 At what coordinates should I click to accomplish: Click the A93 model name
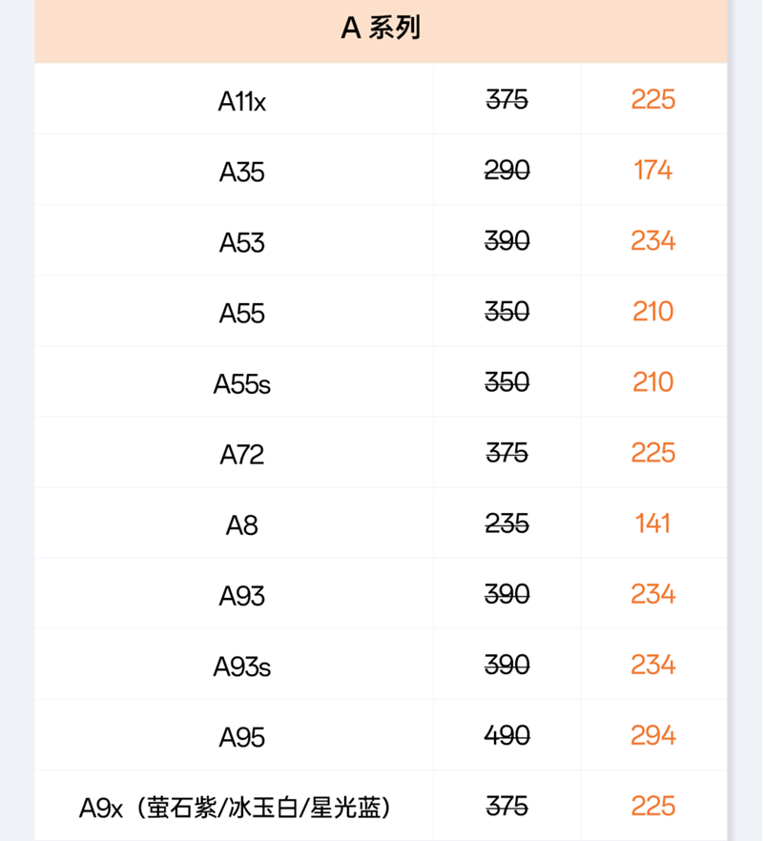(241, 596)
